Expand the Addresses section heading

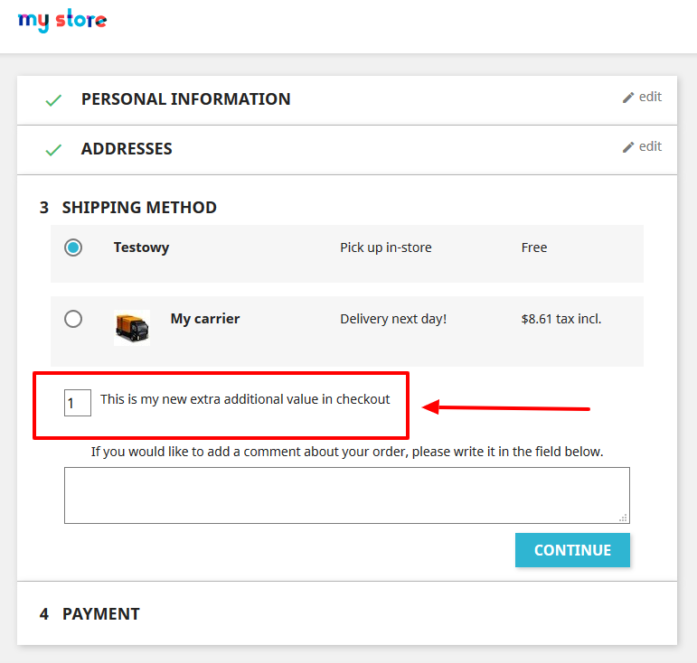click(x=127, y=149)
